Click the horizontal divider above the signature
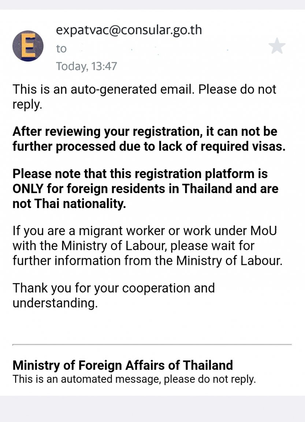 tap(152, 344)
